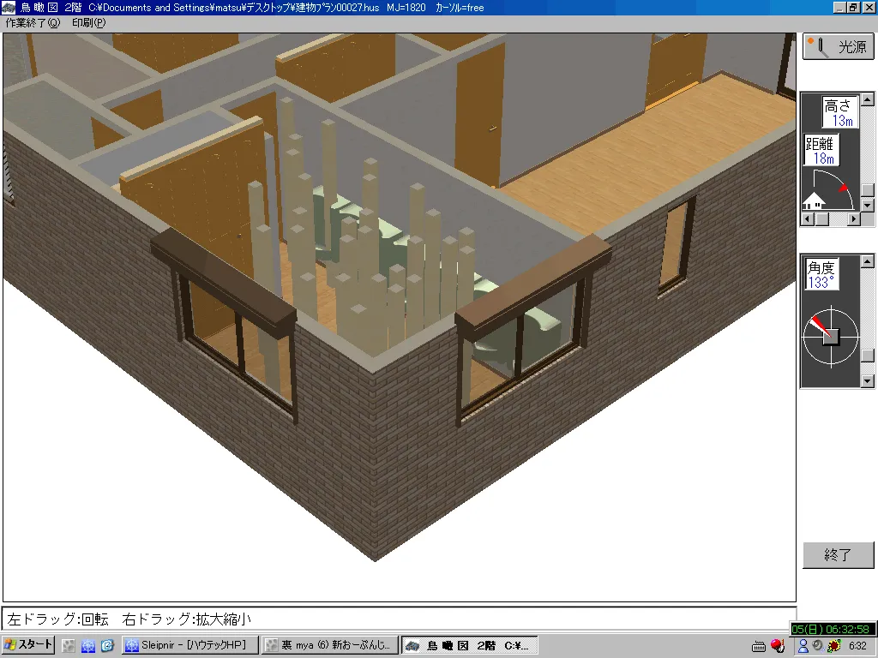Click the up arrow of height scrollbar
Screen dimensions: 878x658
[x=868, y=99]
